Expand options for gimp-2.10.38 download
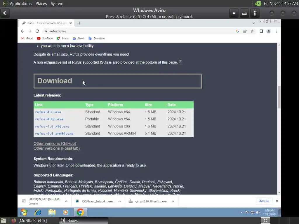The width and height of the screenshot is (299, 224). [x=173, y=201]
